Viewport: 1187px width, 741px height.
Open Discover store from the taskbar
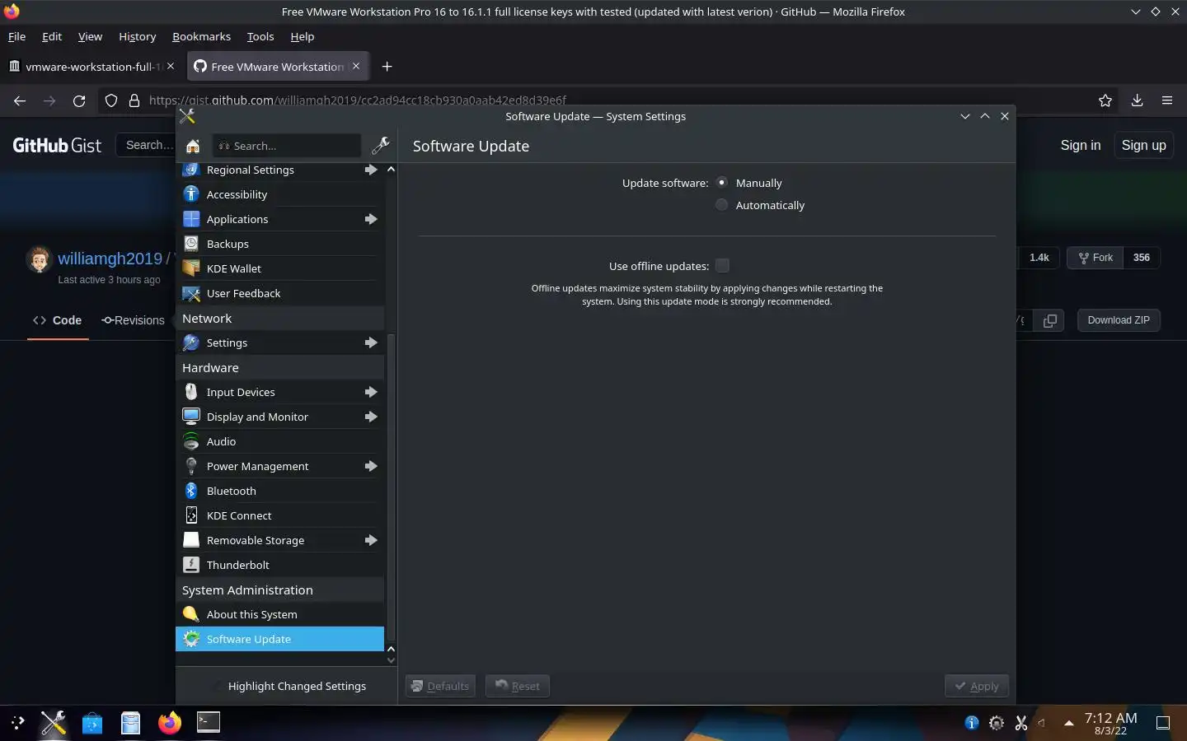pyautogui.click(x=92, y=723)
